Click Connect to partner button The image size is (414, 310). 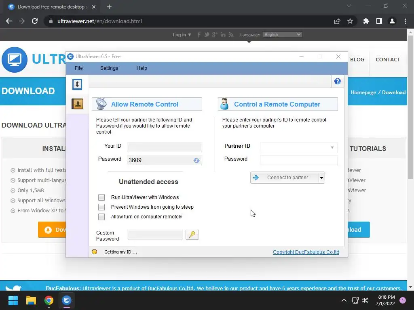click(285, 178)
